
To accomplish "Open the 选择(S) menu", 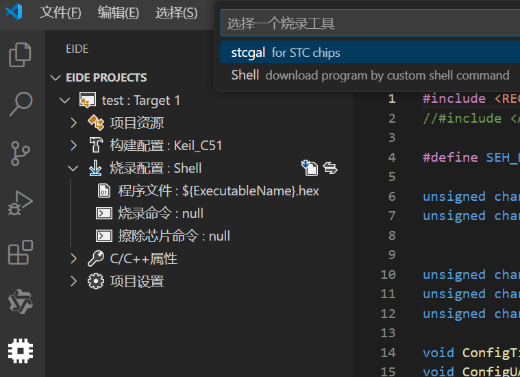I will tap(177, 13).
